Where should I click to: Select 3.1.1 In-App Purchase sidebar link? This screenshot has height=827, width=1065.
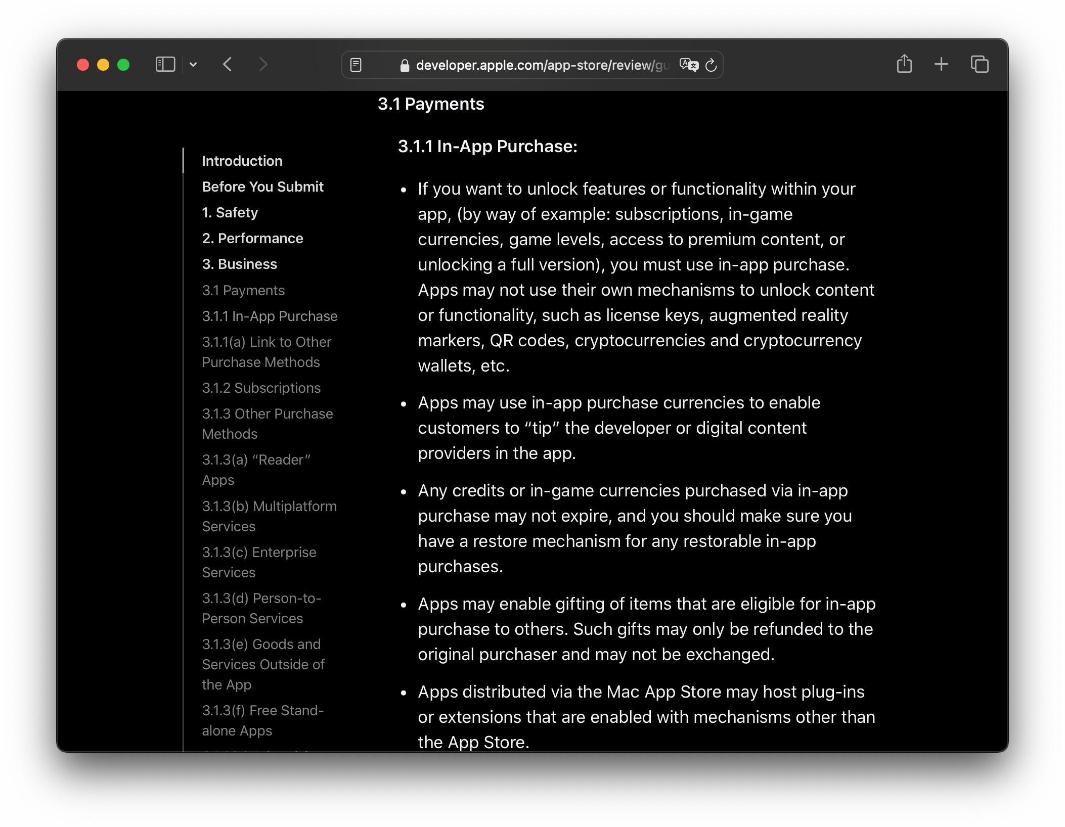[x=270, y=316]
